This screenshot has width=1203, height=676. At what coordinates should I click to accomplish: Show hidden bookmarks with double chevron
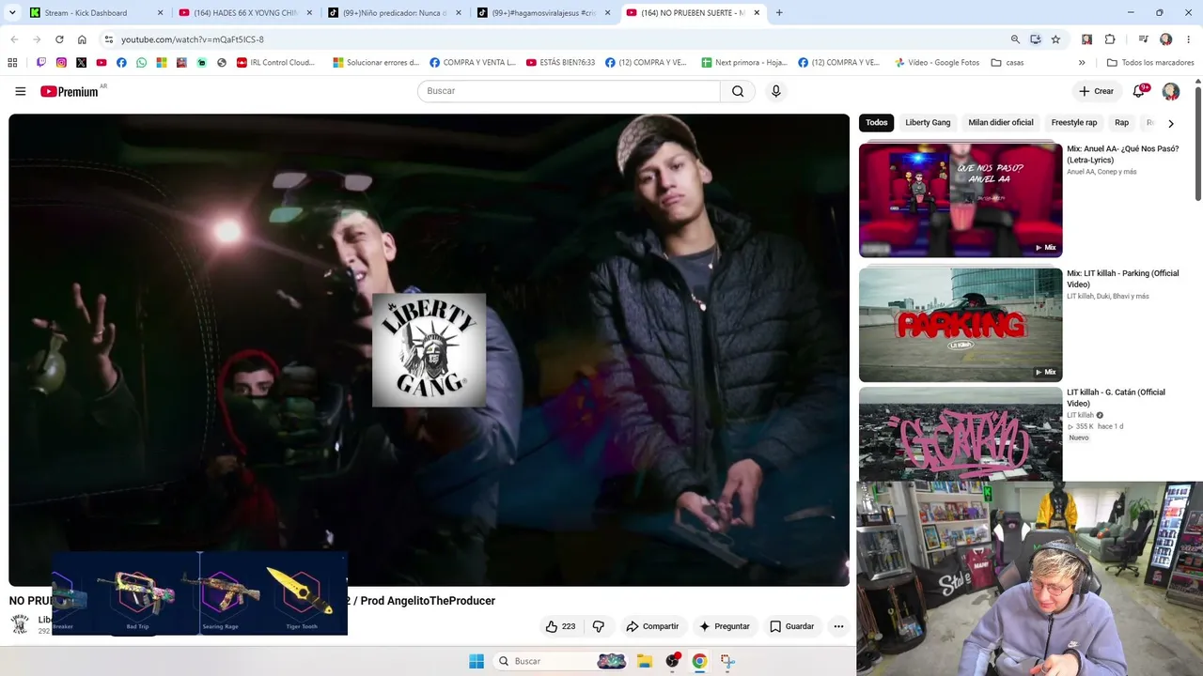1082,63
